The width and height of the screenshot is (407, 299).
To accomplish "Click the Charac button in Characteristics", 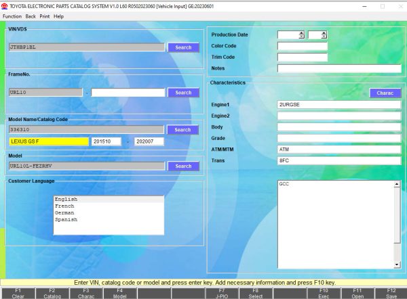I will point(385,93).
